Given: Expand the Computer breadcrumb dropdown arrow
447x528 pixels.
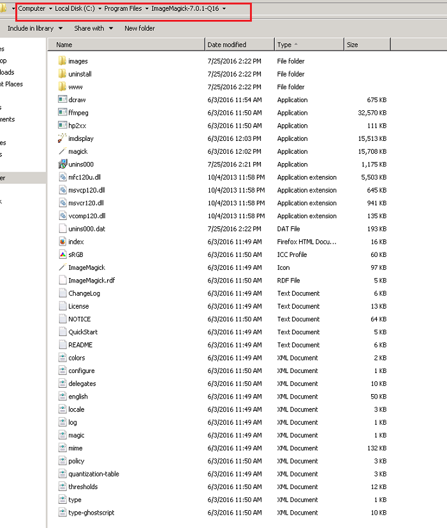Looking at the screenshot, I should [x=50, y=9].
